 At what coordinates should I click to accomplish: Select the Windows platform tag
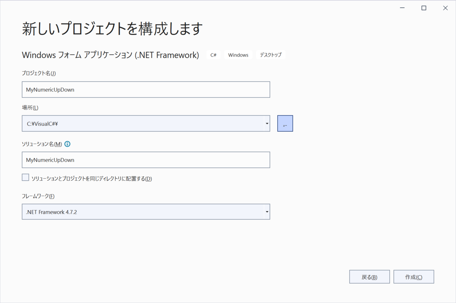[x=238, y=55]
